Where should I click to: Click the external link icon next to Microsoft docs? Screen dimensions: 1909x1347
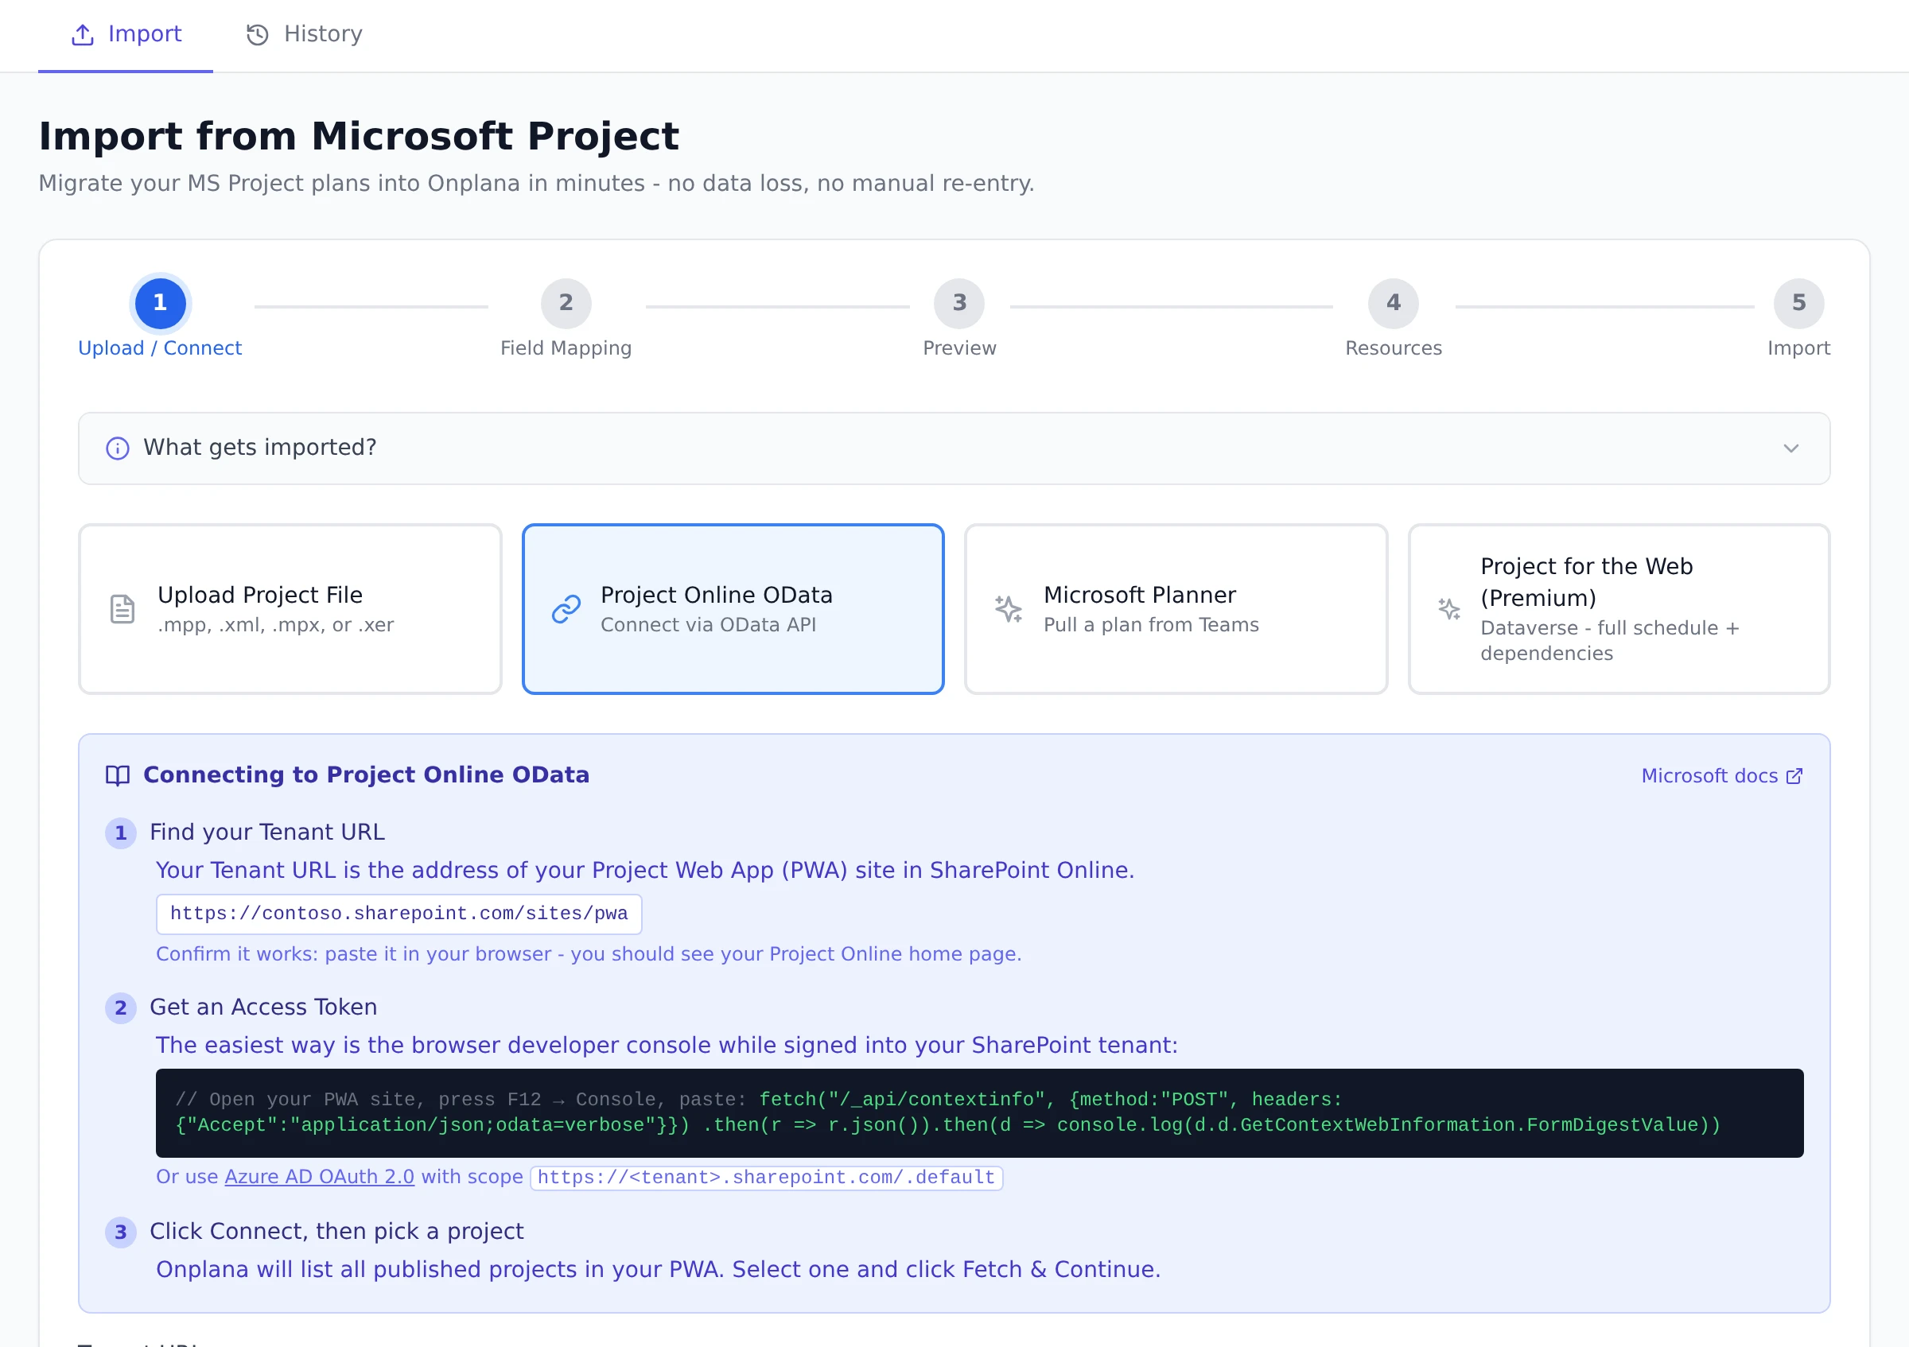pyautogui.click(x=1794, y=776)
